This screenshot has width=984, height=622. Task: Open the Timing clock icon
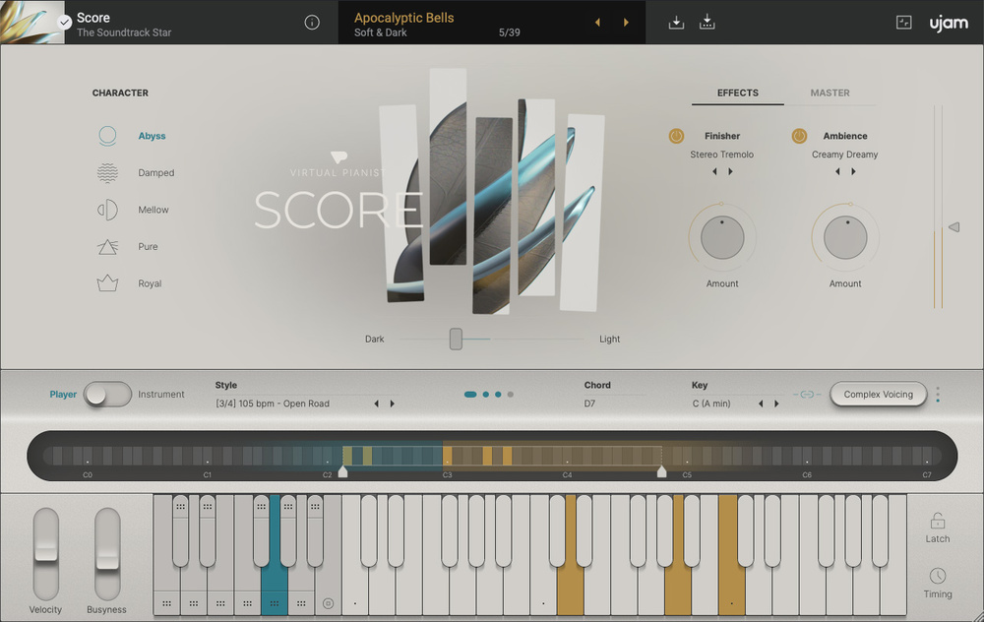pos(938,576)
